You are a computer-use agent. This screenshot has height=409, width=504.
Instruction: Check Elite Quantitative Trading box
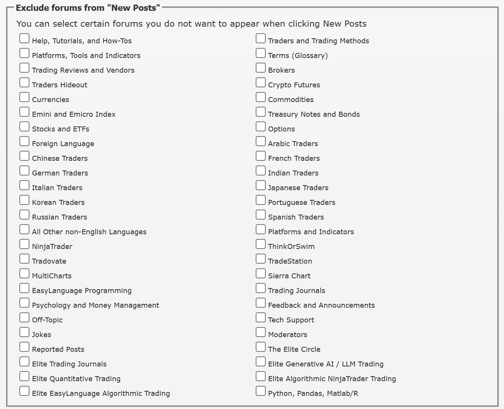[24, 376]
